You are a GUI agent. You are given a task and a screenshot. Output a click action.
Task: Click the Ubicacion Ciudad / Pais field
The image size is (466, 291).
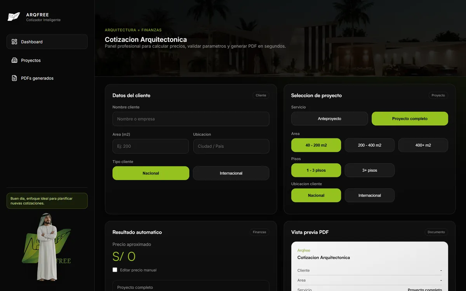[231, 146]
